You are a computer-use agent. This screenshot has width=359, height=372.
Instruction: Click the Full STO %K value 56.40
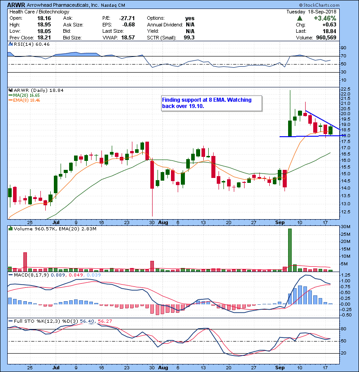[87, 321]
